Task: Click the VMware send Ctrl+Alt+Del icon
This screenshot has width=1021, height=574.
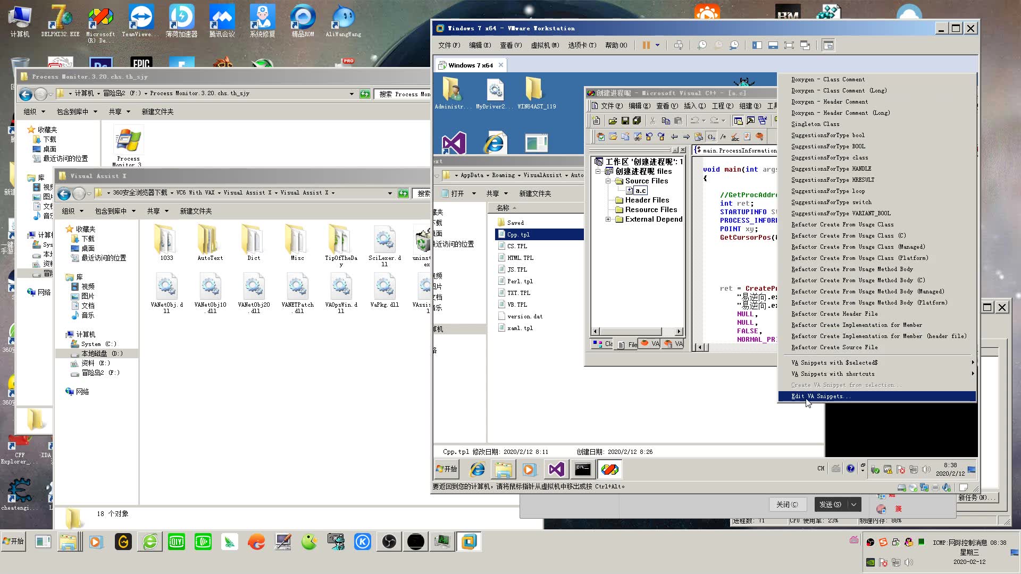Action: click(679, 45)
